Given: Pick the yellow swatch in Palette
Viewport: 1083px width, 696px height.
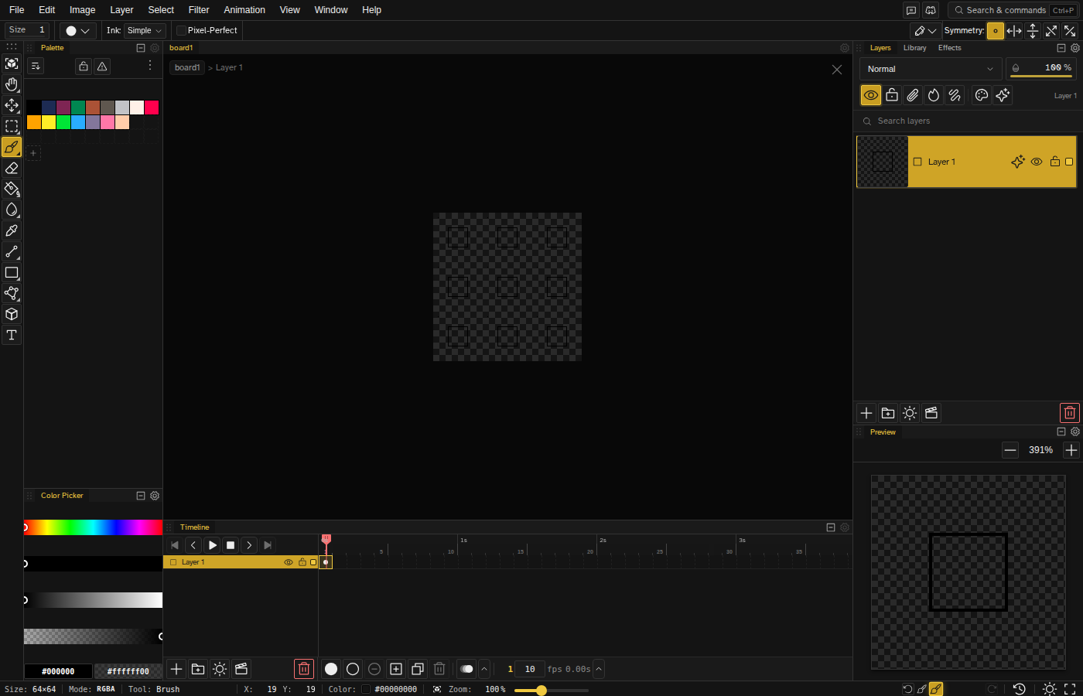Looking at the screenshot, I should (x=49, y=122).
